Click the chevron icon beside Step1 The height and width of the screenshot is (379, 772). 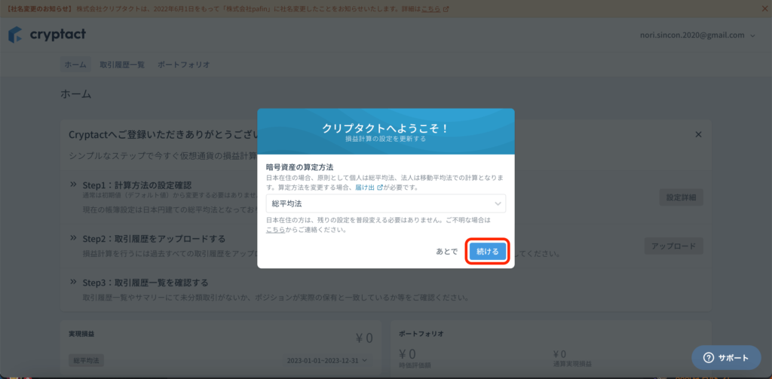tap(73, 184)
